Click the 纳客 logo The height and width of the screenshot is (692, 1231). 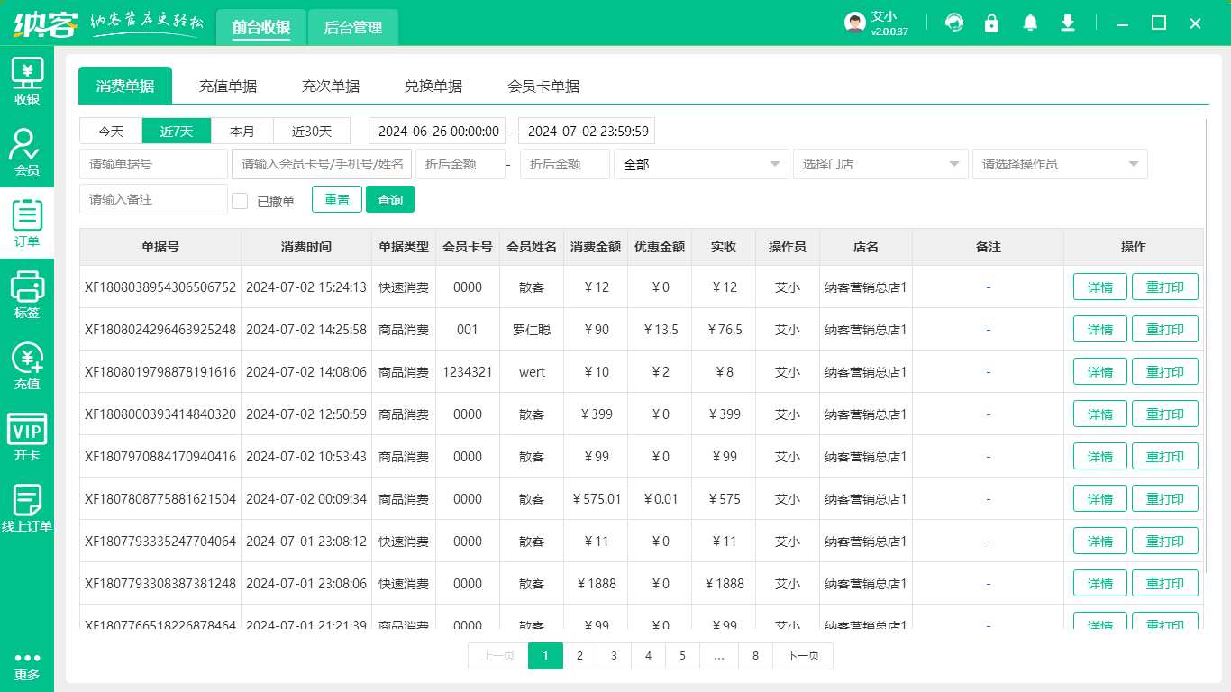click(45, 23)
